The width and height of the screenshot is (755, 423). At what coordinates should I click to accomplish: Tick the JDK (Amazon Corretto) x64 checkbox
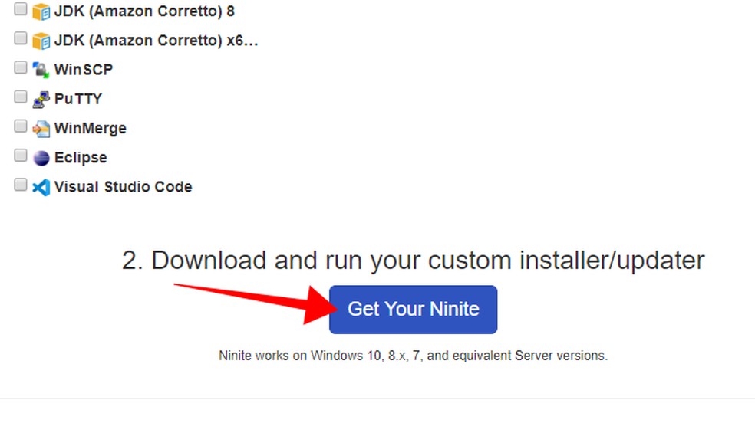[20, 38]
